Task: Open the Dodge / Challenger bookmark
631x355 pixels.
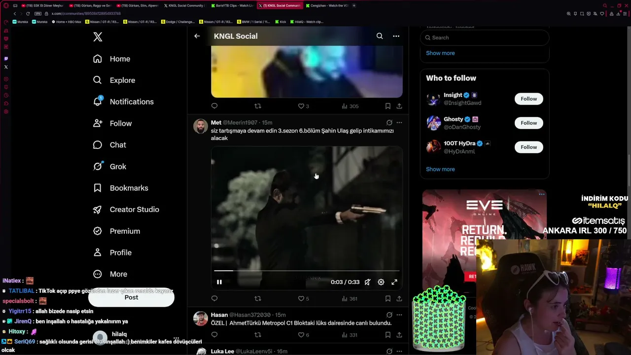Action: coord(178,22)
